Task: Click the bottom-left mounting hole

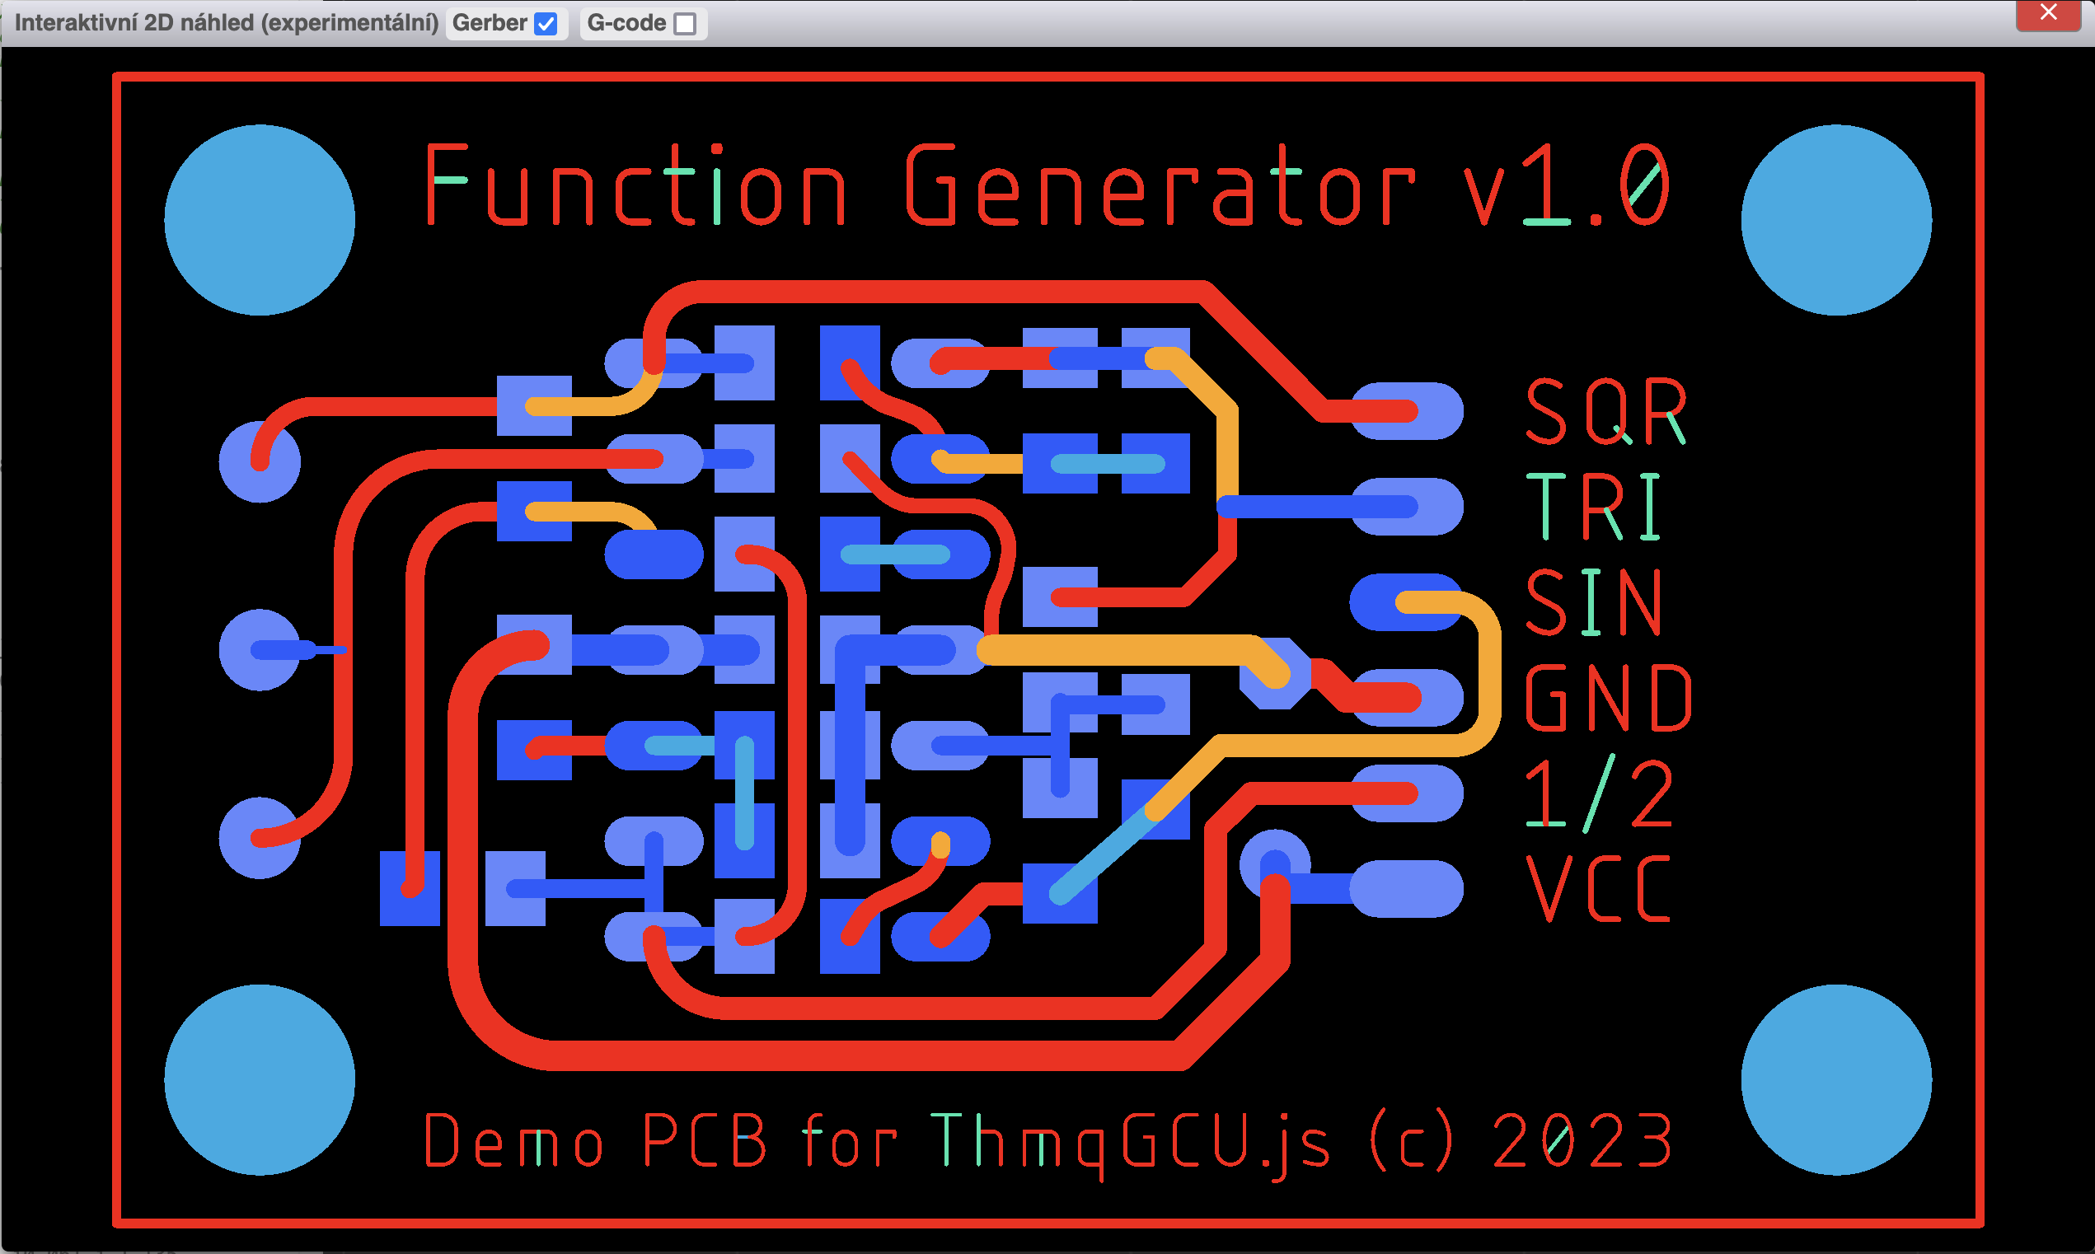Action: (x=260, y=1079)
